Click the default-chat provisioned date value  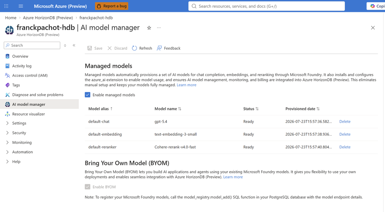308,121
